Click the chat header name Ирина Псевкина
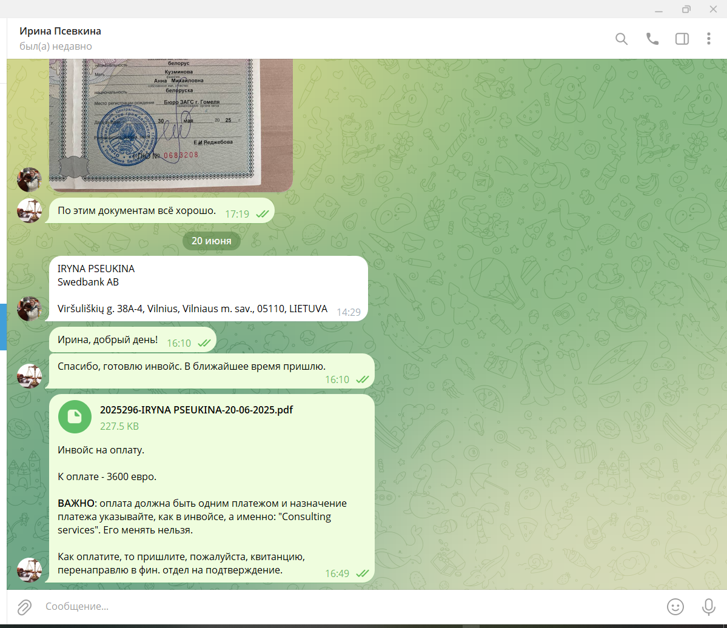Screen dimensions: 727x628 tap(60, 31)
